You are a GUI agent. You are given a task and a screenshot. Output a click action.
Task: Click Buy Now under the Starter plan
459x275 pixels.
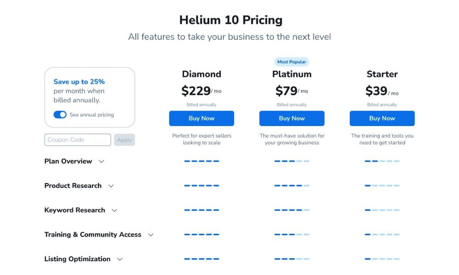pyautogui.click(x=382, y=118)
